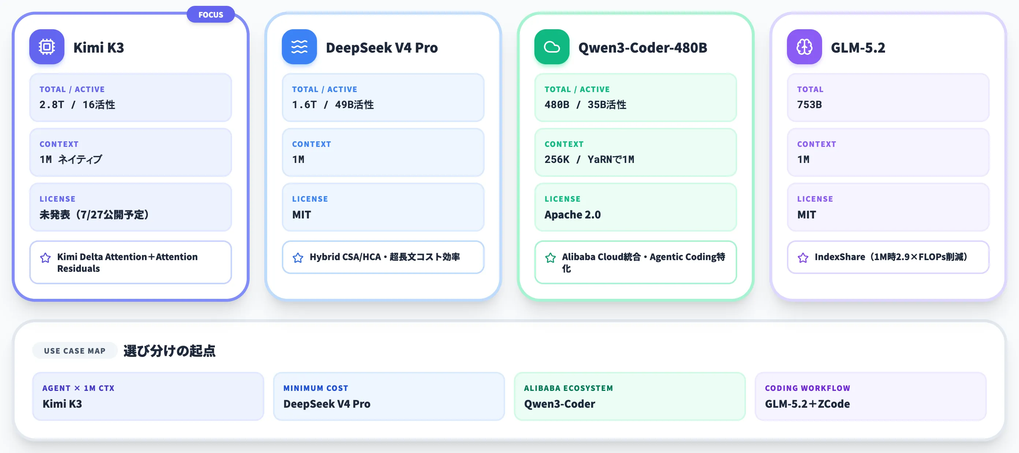Click star icon beside Kimi Delta Attention
Screen dimensions: 1019x453
(x=45, y=258)
